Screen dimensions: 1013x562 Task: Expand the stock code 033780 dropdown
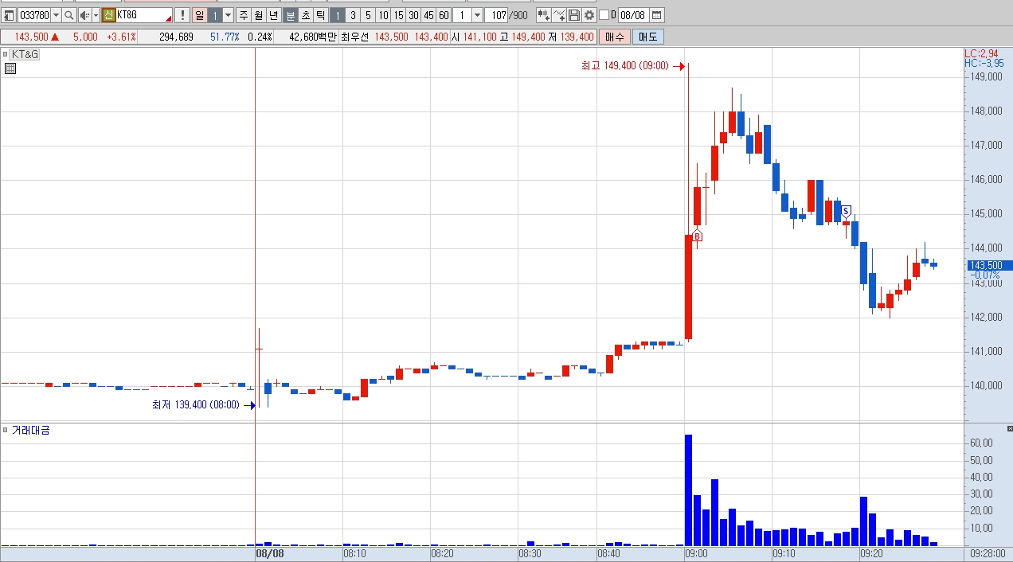[x=56, y=15]
